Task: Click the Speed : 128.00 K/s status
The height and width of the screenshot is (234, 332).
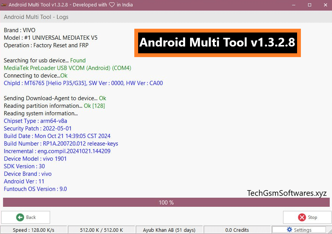Action: pyautogui.click(x=33, y=230)
